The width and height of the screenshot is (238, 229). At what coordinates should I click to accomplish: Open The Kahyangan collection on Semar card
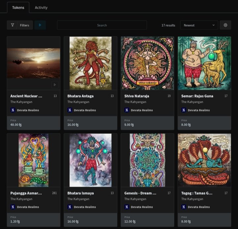click(192, 102)
